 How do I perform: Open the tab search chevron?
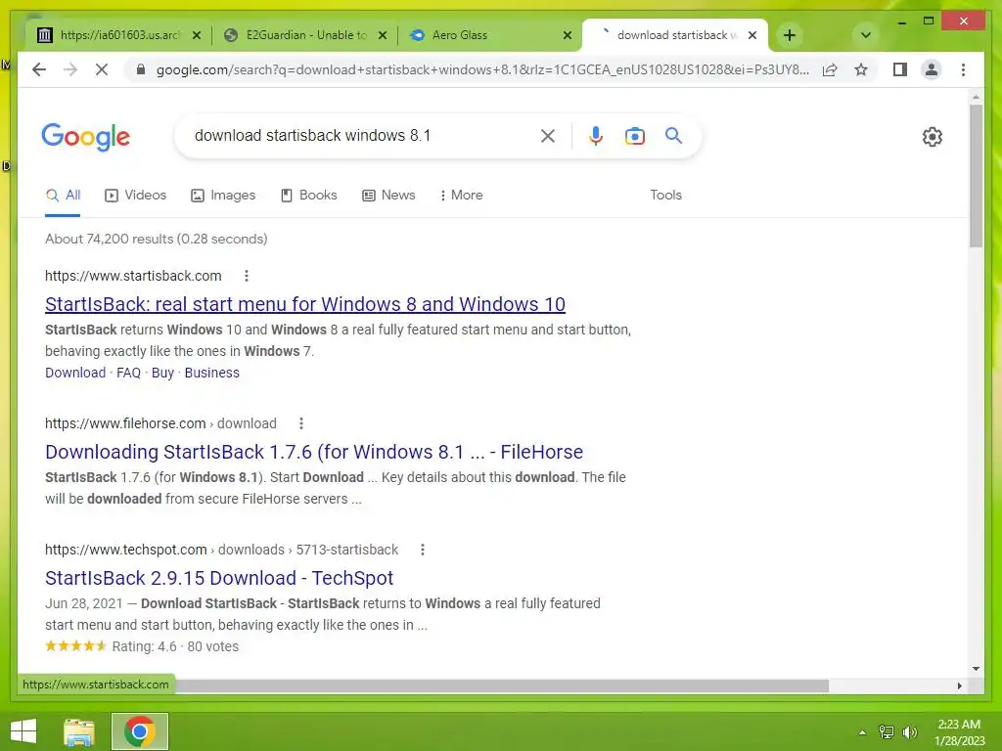coord(865,35)
